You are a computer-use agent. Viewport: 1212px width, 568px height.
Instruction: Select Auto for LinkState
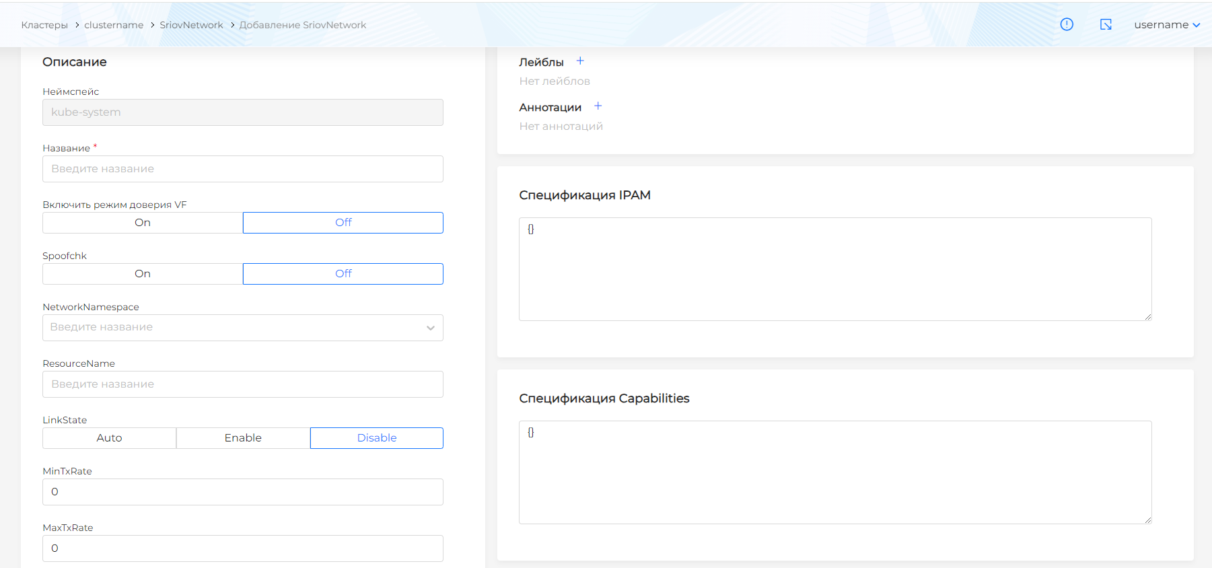tap(109, 438)
